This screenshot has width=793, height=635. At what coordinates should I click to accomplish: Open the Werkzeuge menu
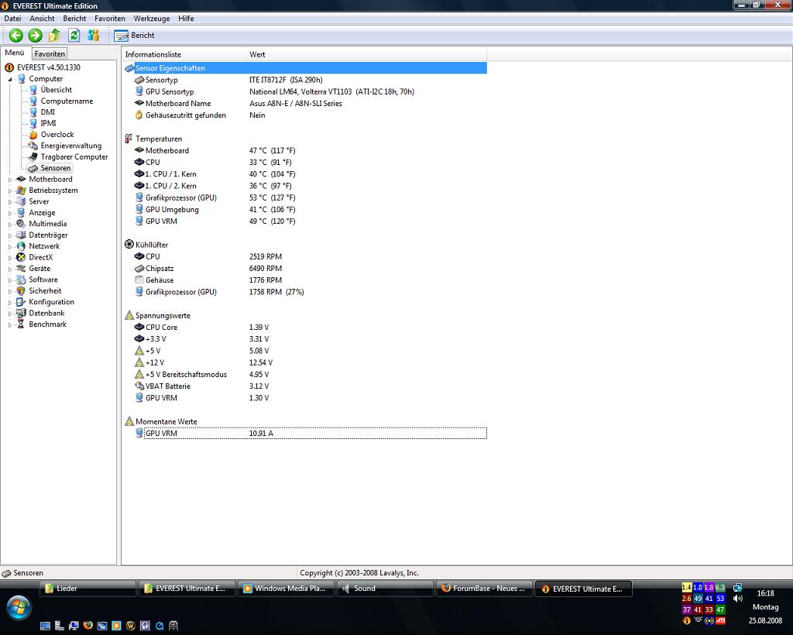pyautogui.click(x=152, y=19)
